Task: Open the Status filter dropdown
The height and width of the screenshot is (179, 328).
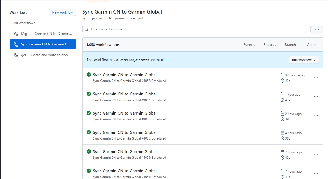Action: (x=270, y=45)
